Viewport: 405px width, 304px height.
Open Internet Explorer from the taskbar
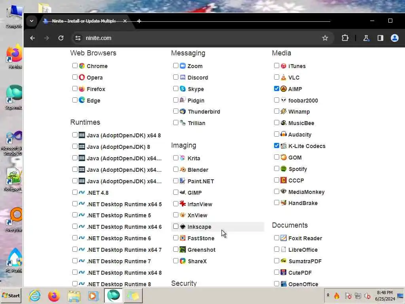pyautogui.click(x=35, y=296)
